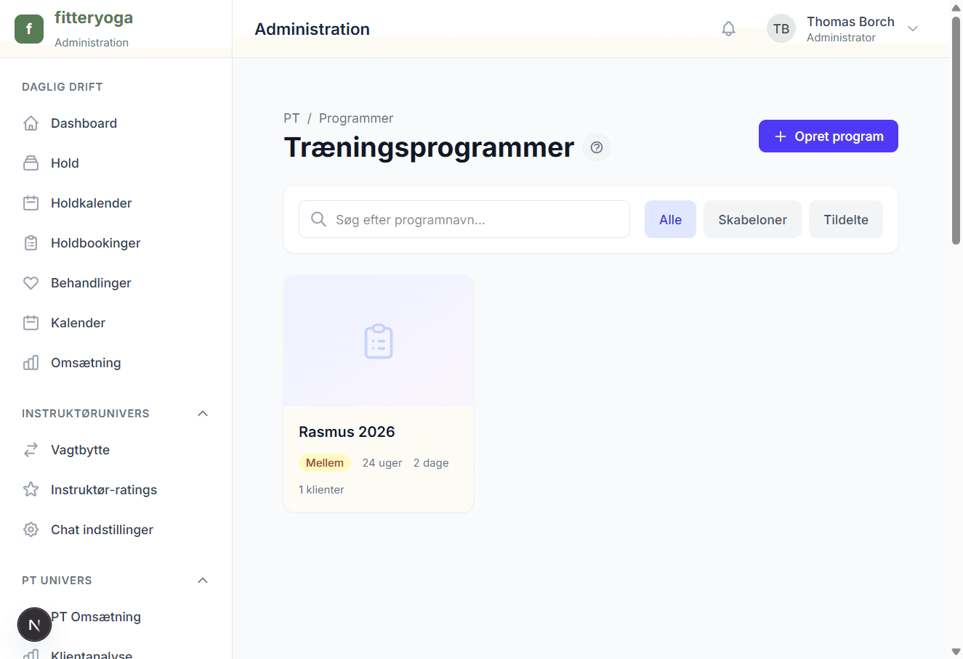963x659 pixels.
Task: Collapse the PT UNIVERS section
Action: 203,581
